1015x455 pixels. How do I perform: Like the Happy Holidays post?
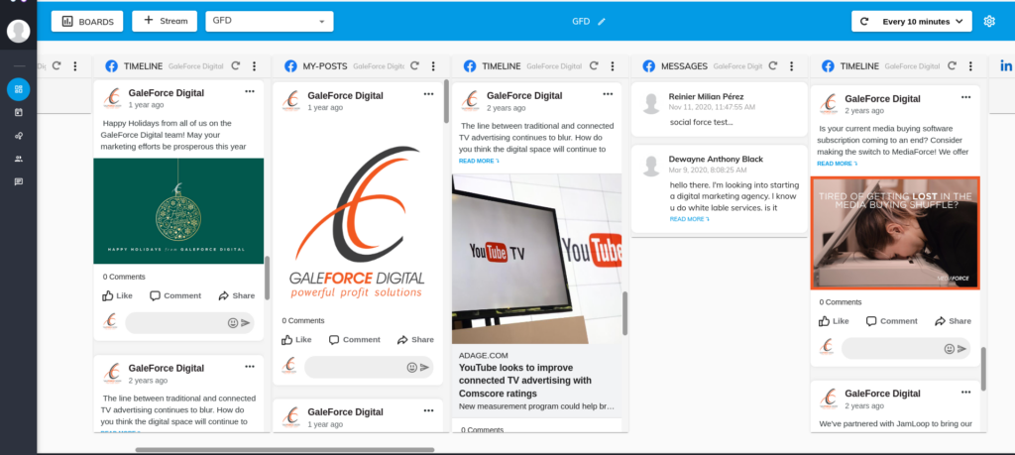pos(117,295)
